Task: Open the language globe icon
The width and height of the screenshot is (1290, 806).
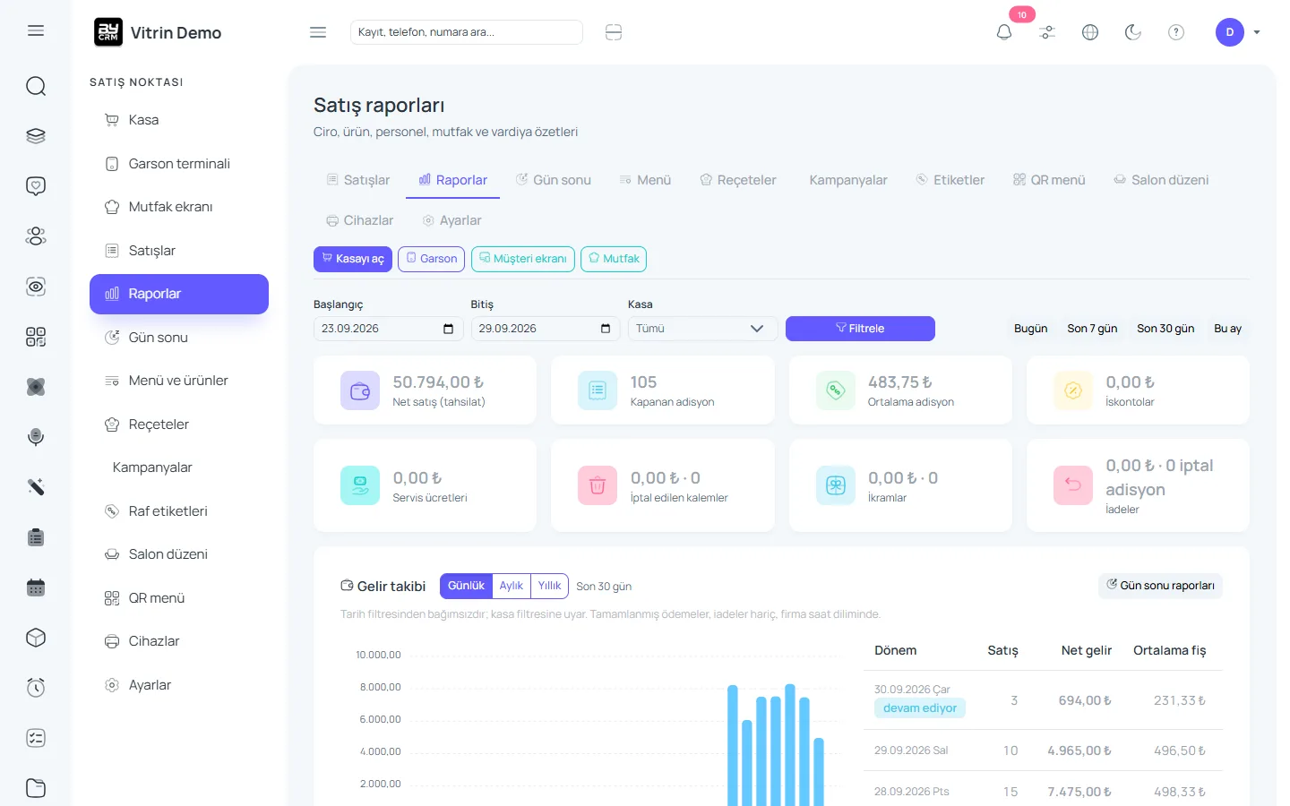Action: coord(1090,32)
